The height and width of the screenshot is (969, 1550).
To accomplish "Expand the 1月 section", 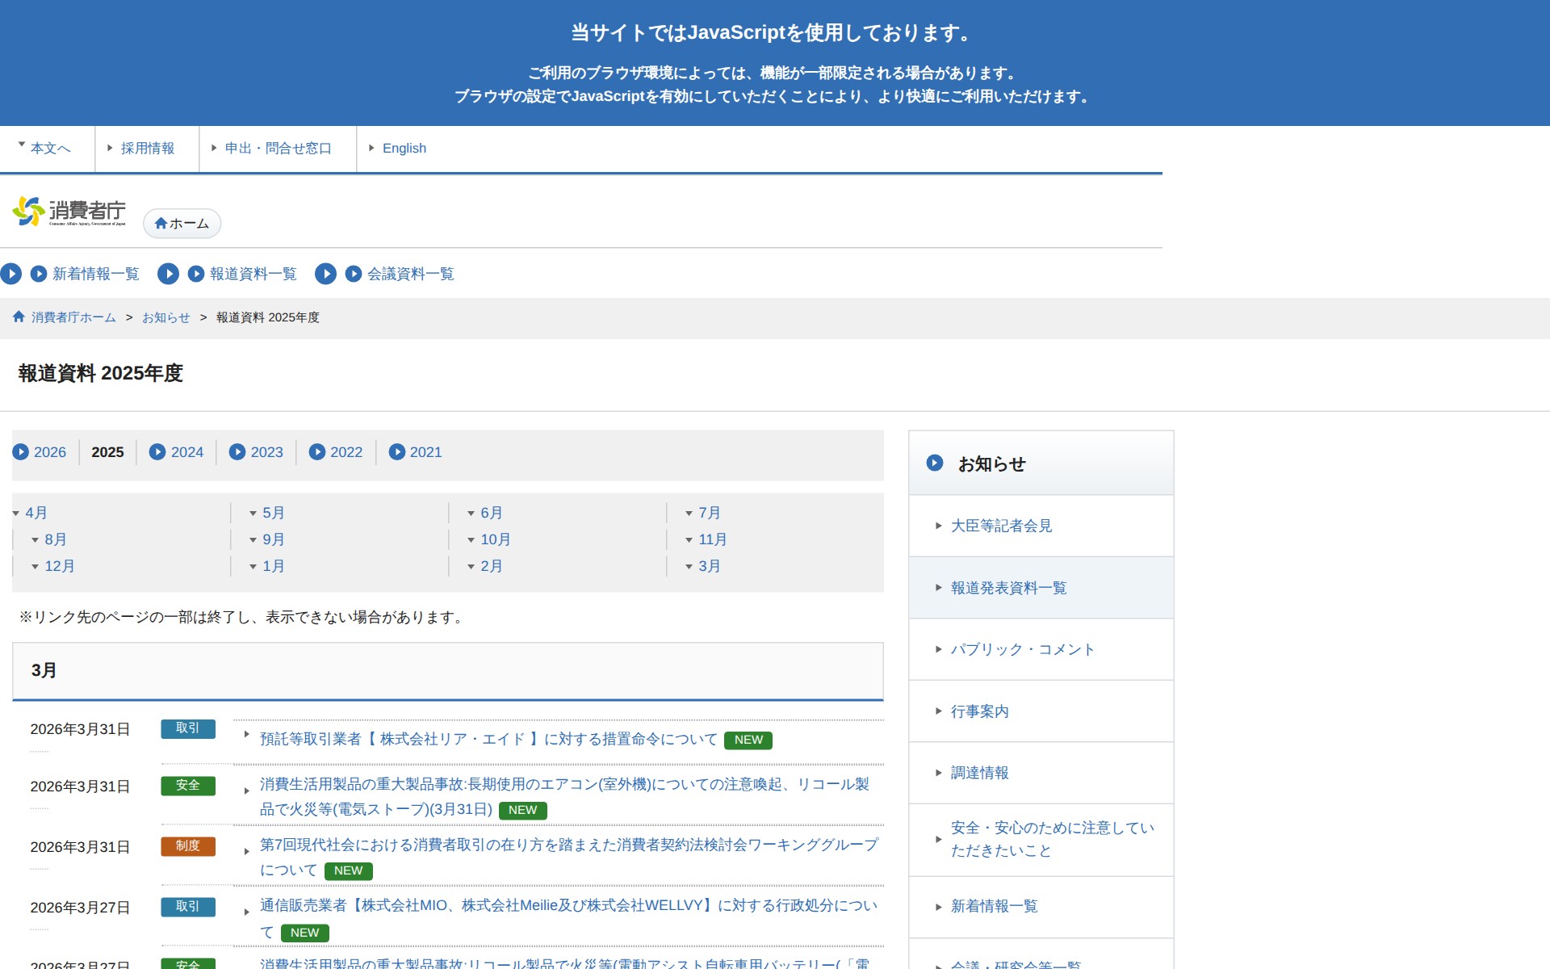I will point(273,566).
